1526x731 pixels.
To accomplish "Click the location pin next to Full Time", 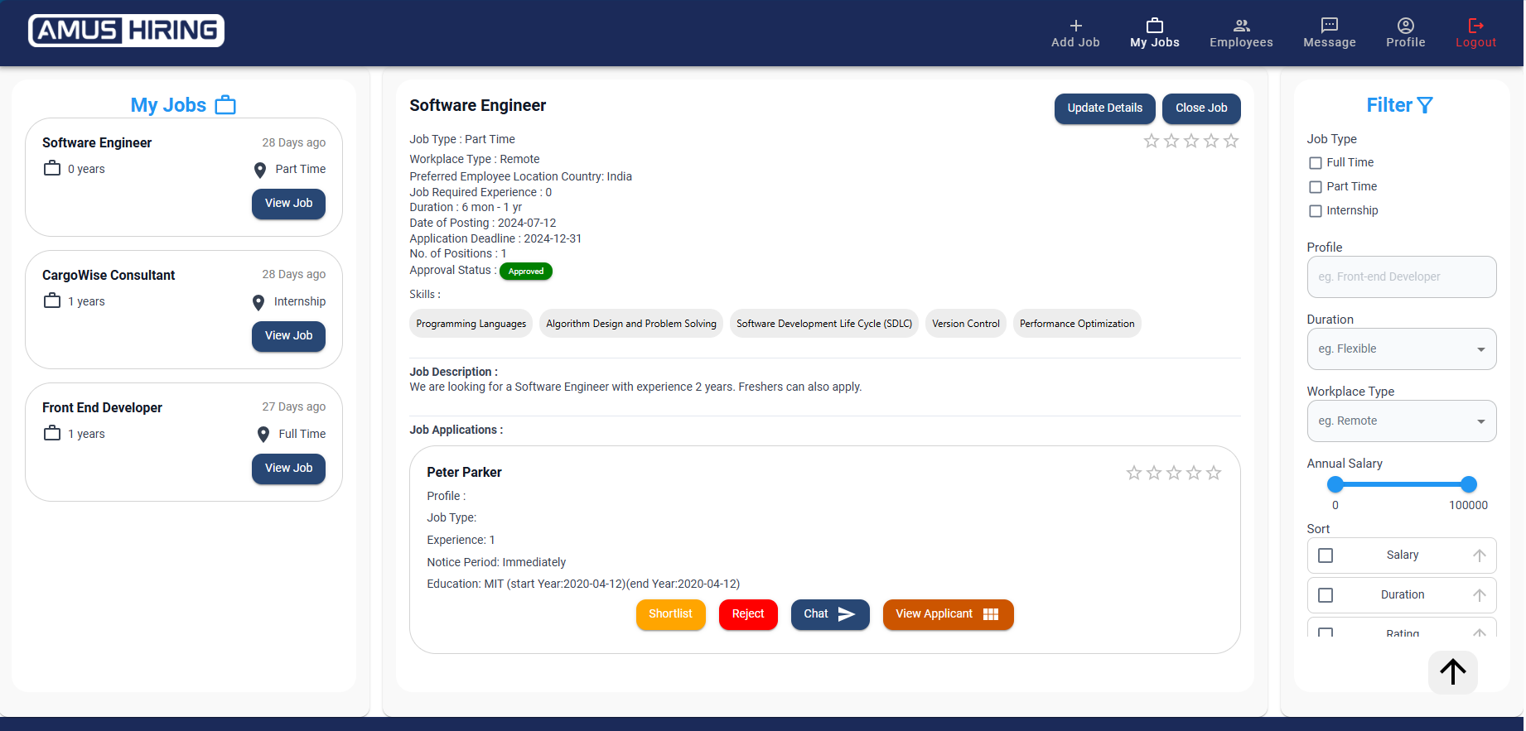I will 263,435.
